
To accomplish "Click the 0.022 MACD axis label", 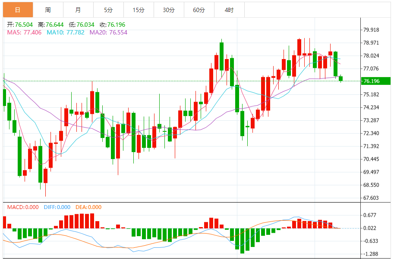I will [x=370, y=228].
